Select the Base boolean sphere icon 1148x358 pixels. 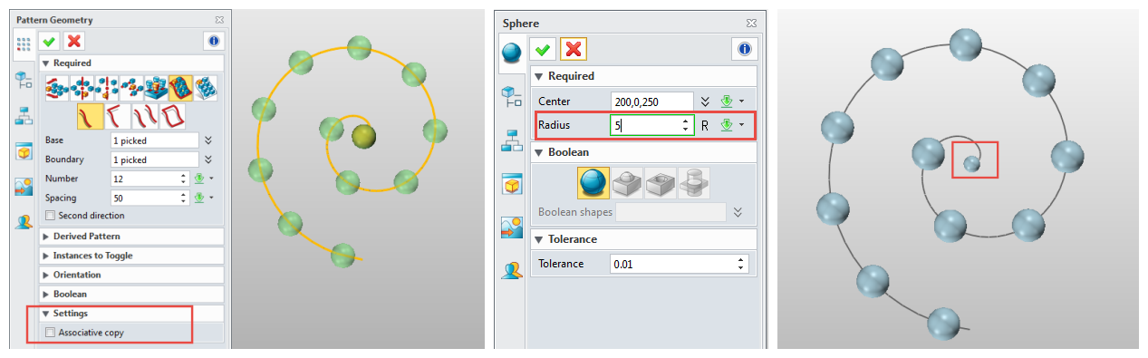(593, 182)
